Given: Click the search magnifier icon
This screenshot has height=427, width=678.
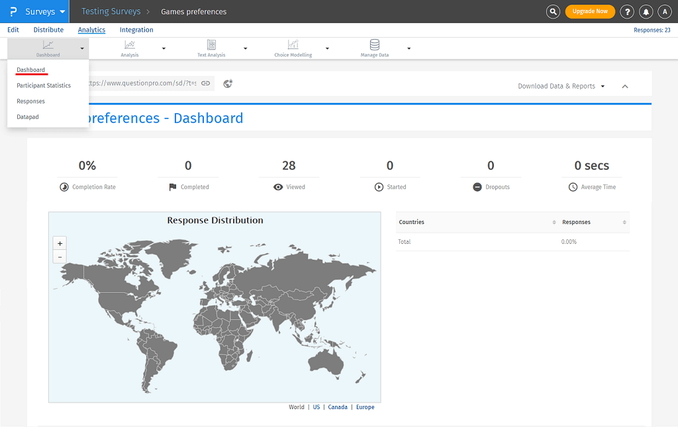Looking at the screenshot, I should point(553,12).
